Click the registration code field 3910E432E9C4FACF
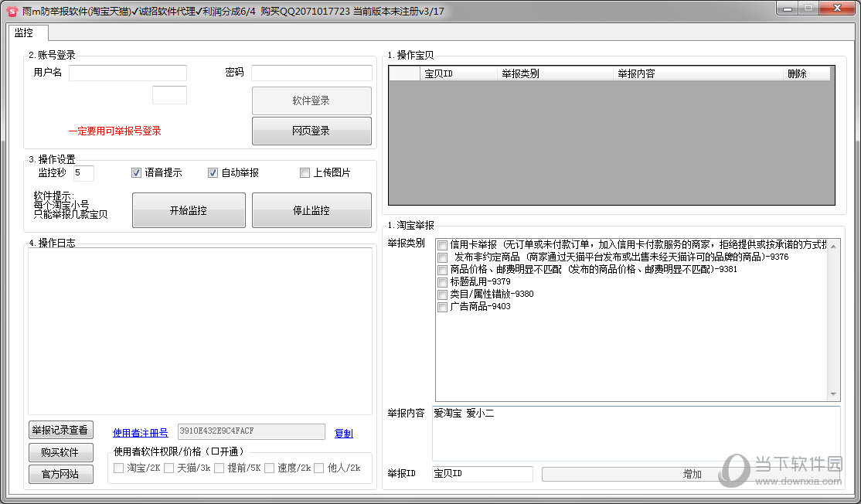Screen dimensions: 861x504 click(x=251, y=431)
